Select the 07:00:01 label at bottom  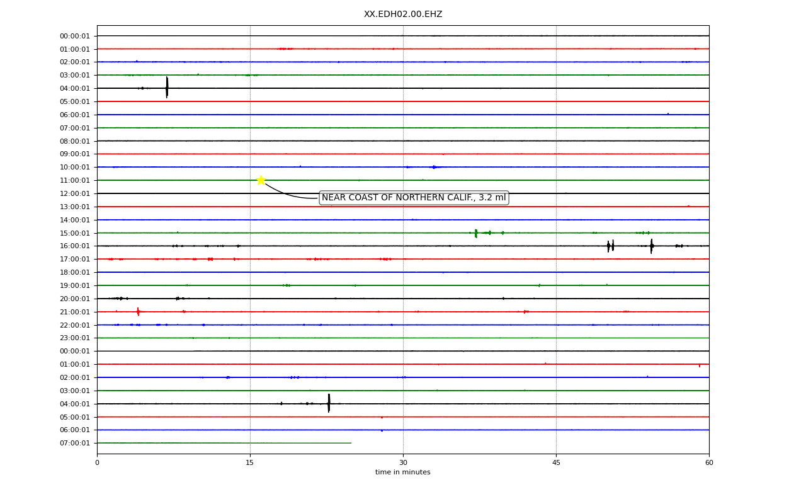point(75,443)
